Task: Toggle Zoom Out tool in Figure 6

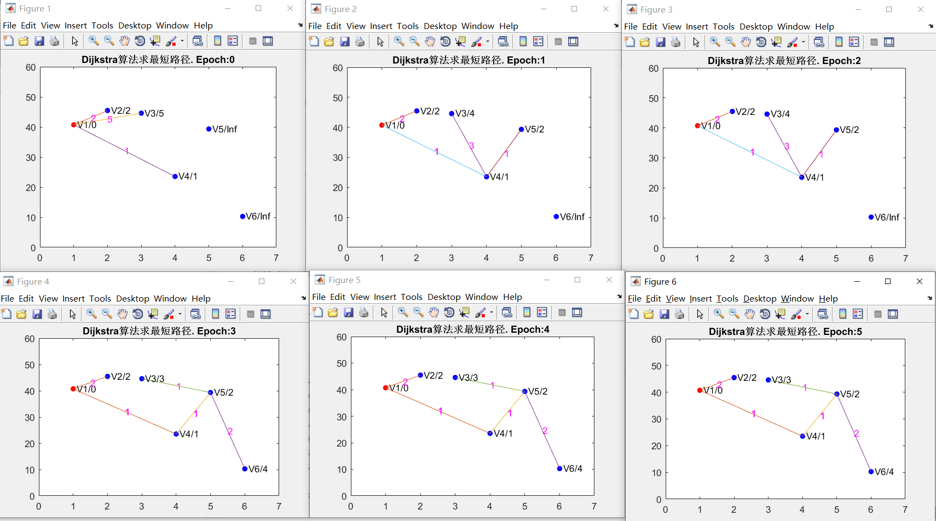Action: point(734,314)
